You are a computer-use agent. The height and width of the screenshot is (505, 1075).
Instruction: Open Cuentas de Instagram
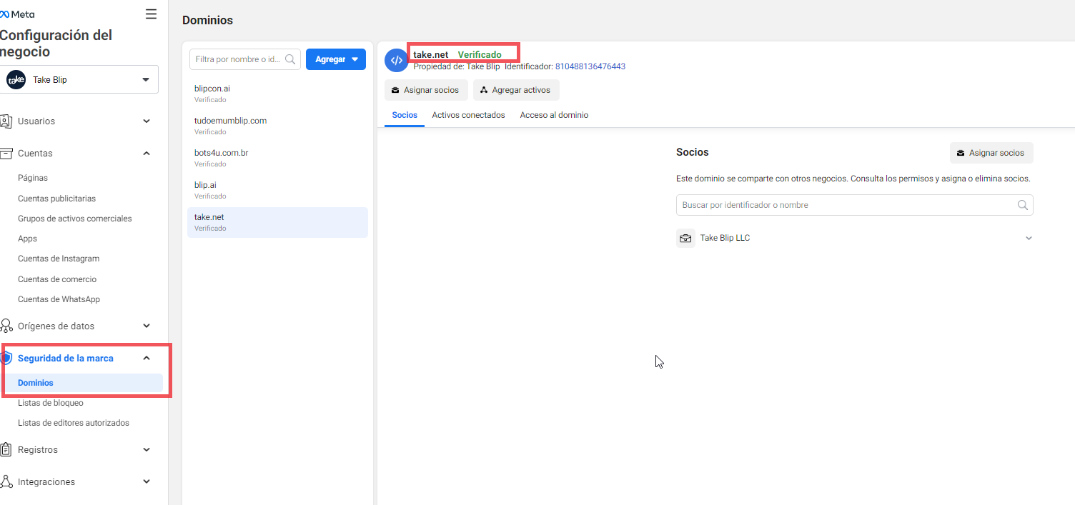(x=59, y=259)
